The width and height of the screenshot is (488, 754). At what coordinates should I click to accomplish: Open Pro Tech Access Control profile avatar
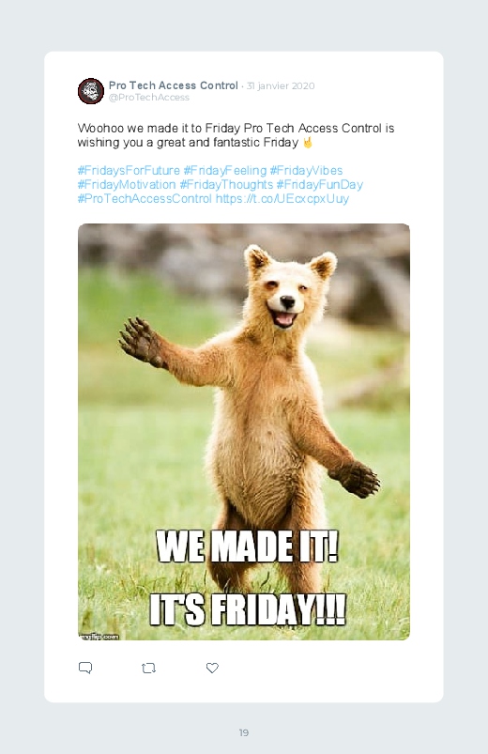click(x=91, y=91)
